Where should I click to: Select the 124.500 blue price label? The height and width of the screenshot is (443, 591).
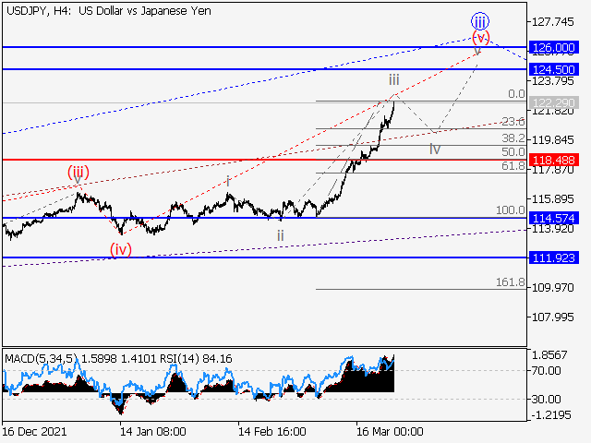pos(554,69)
